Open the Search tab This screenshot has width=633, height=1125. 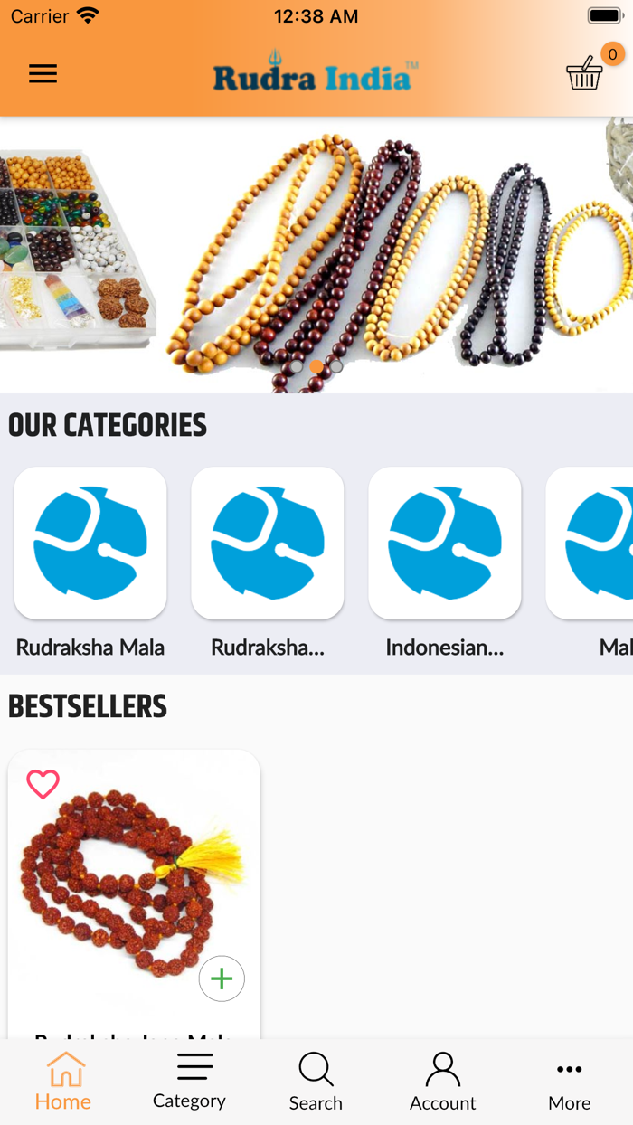point(316,1082)
